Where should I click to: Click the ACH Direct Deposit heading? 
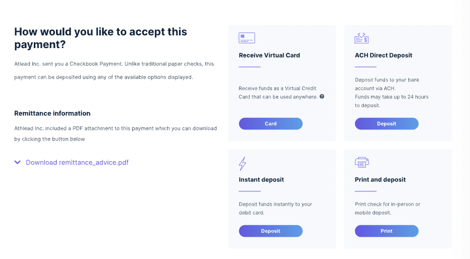pos(383,55)
